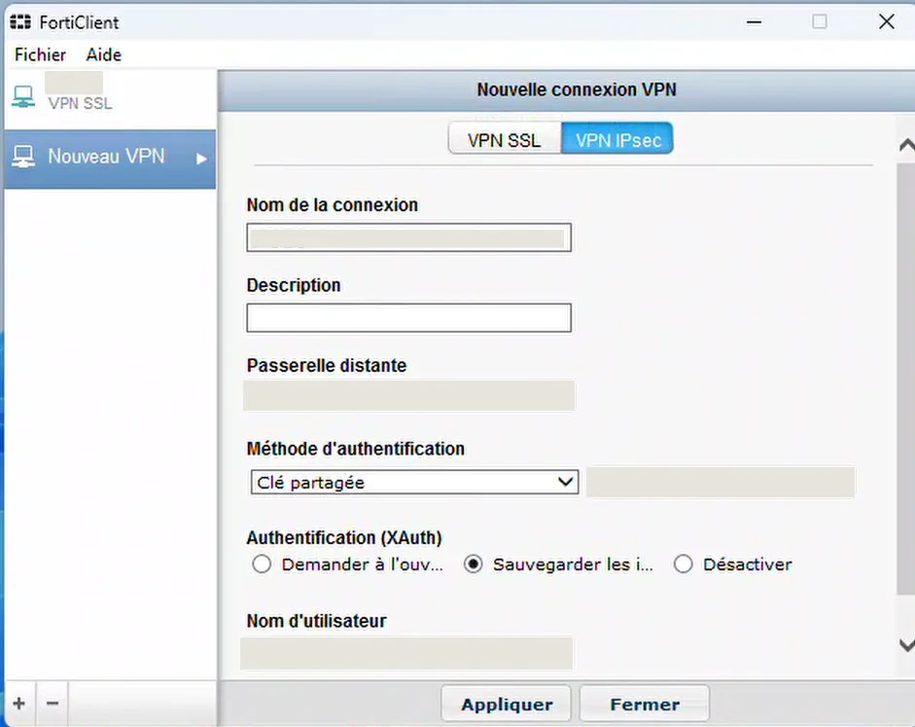Click the computer icon beside the VPN SSL entry

coord(23,96)
